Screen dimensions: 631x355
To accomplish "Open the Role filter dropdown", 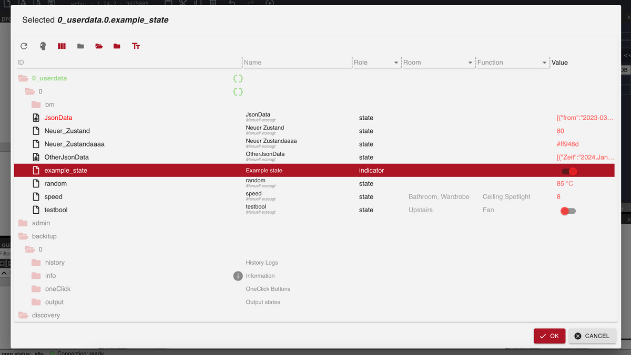I will point(396,63).
